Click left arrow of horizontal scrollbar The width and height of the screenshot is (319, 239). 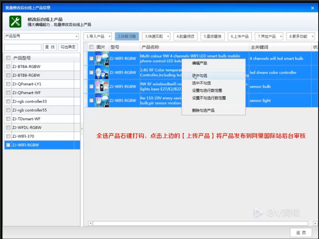(90, 223)
